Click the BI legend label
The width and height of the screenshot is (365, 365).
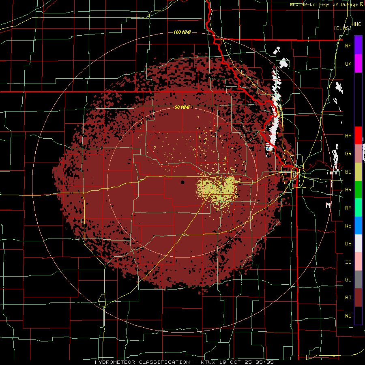coord(348,298)
